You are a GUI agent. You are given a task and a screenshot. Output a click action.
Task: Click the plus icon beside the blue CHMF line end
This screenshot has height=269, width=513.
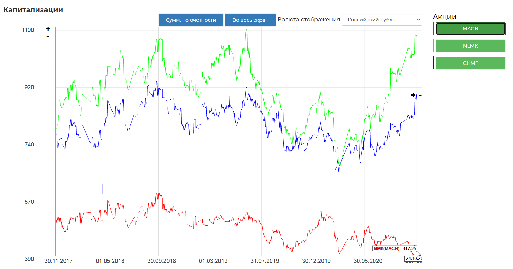pos(413,95)
